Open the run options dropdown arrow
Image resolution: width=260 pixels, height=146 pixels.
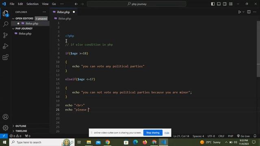tap(243, 12)
